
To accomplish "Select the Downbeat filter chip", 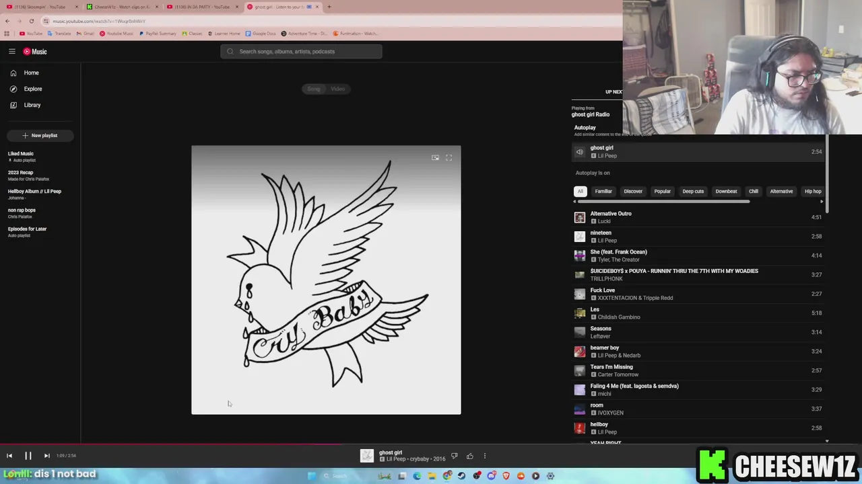I will 726,192.
